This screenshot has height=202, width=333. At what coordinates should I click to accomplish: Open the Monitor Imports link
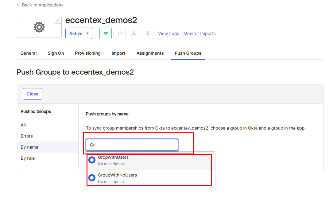tap(199, 33)
